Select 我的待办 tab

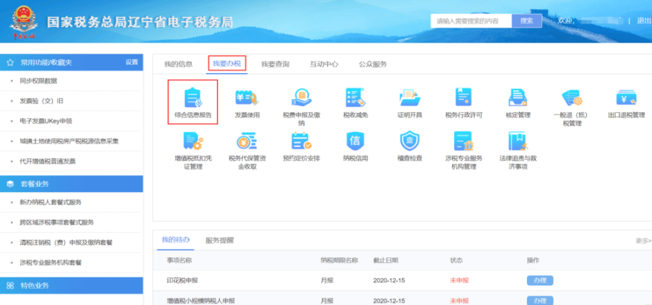click(x=176, y=239)
